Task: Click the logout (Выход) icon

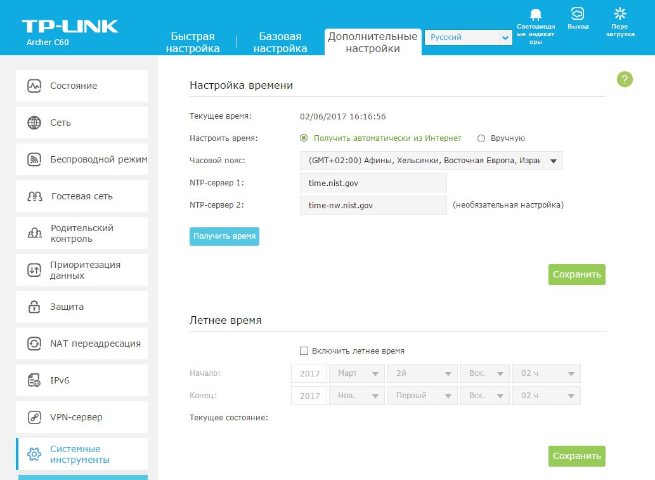Action: [x=578, y=14]
